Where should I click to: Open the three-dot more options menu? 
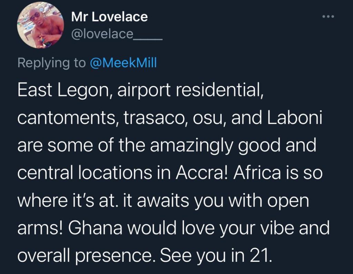(x=328, y=17)
